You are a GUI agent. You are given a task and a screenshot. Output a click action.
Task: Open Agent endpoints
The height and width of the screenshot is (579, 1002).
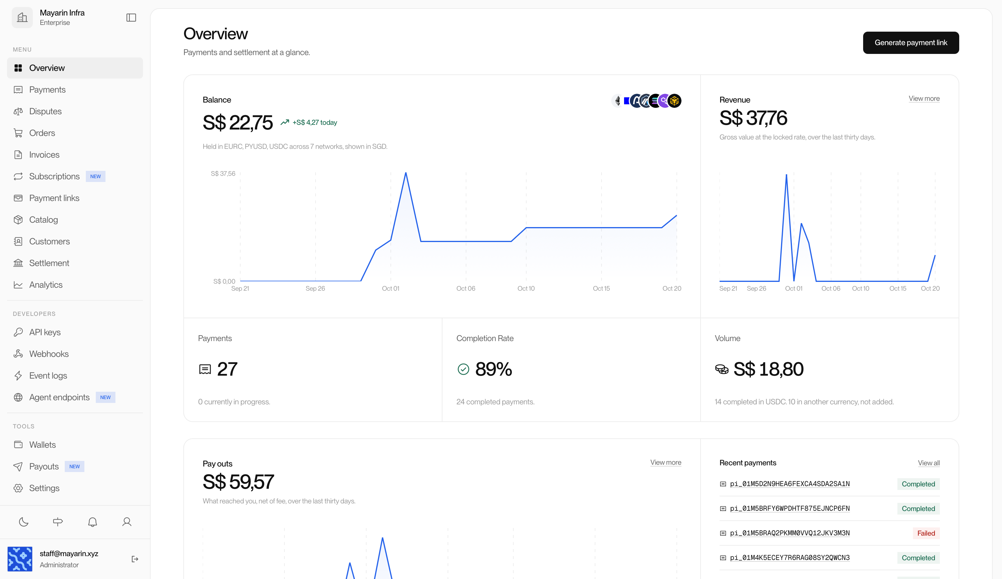[x=75, y=397]
